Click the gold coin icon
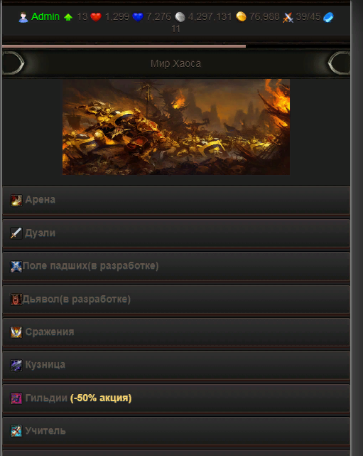 tap(241, 17)
